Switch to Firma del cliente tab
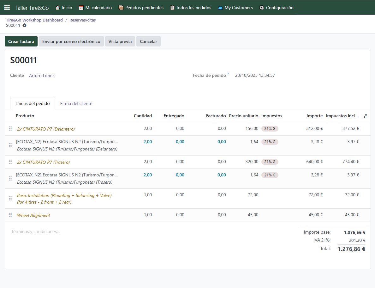Screen dimensions: 375x288 pyautogui.click(x=76, y=103)
